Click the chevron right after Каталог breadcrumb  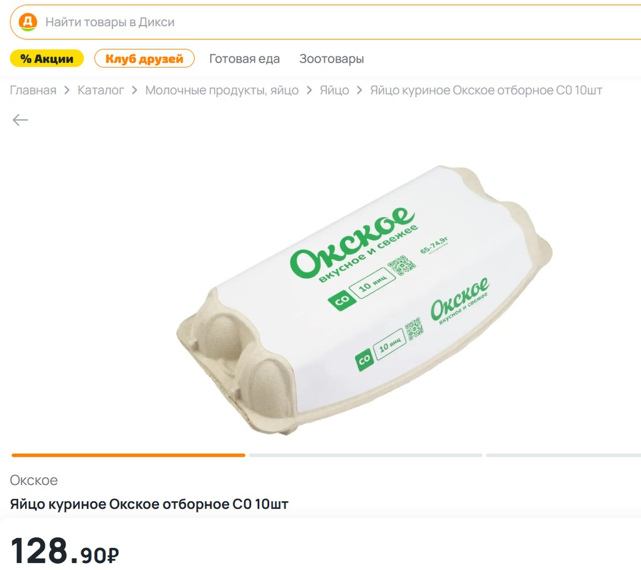click(x=135, y=91)
